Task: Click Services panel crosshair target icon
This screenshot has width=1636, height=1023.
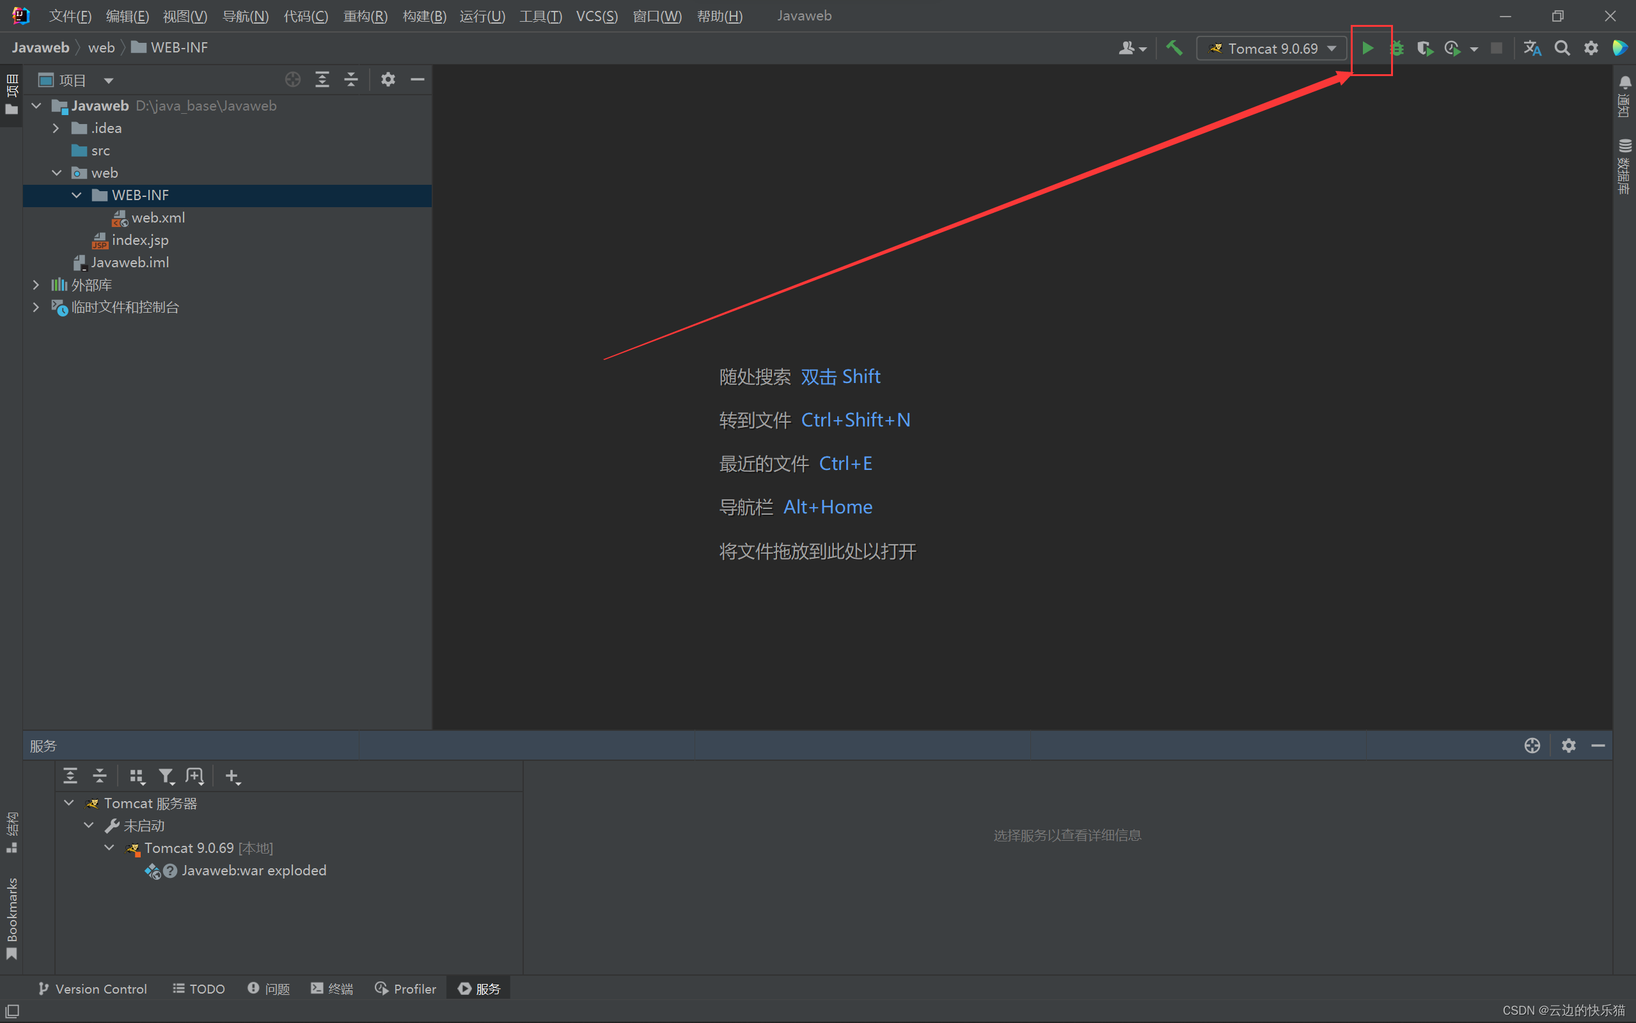Action: pos(1532,746)
